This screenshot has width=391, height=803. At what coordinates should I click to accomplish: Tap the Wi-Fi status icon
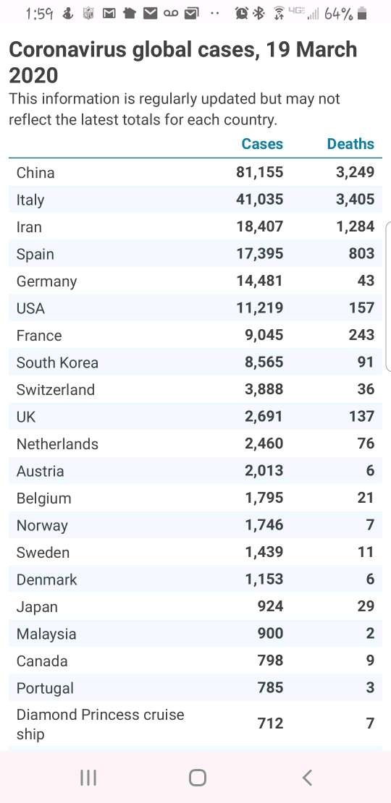(279, 14)
